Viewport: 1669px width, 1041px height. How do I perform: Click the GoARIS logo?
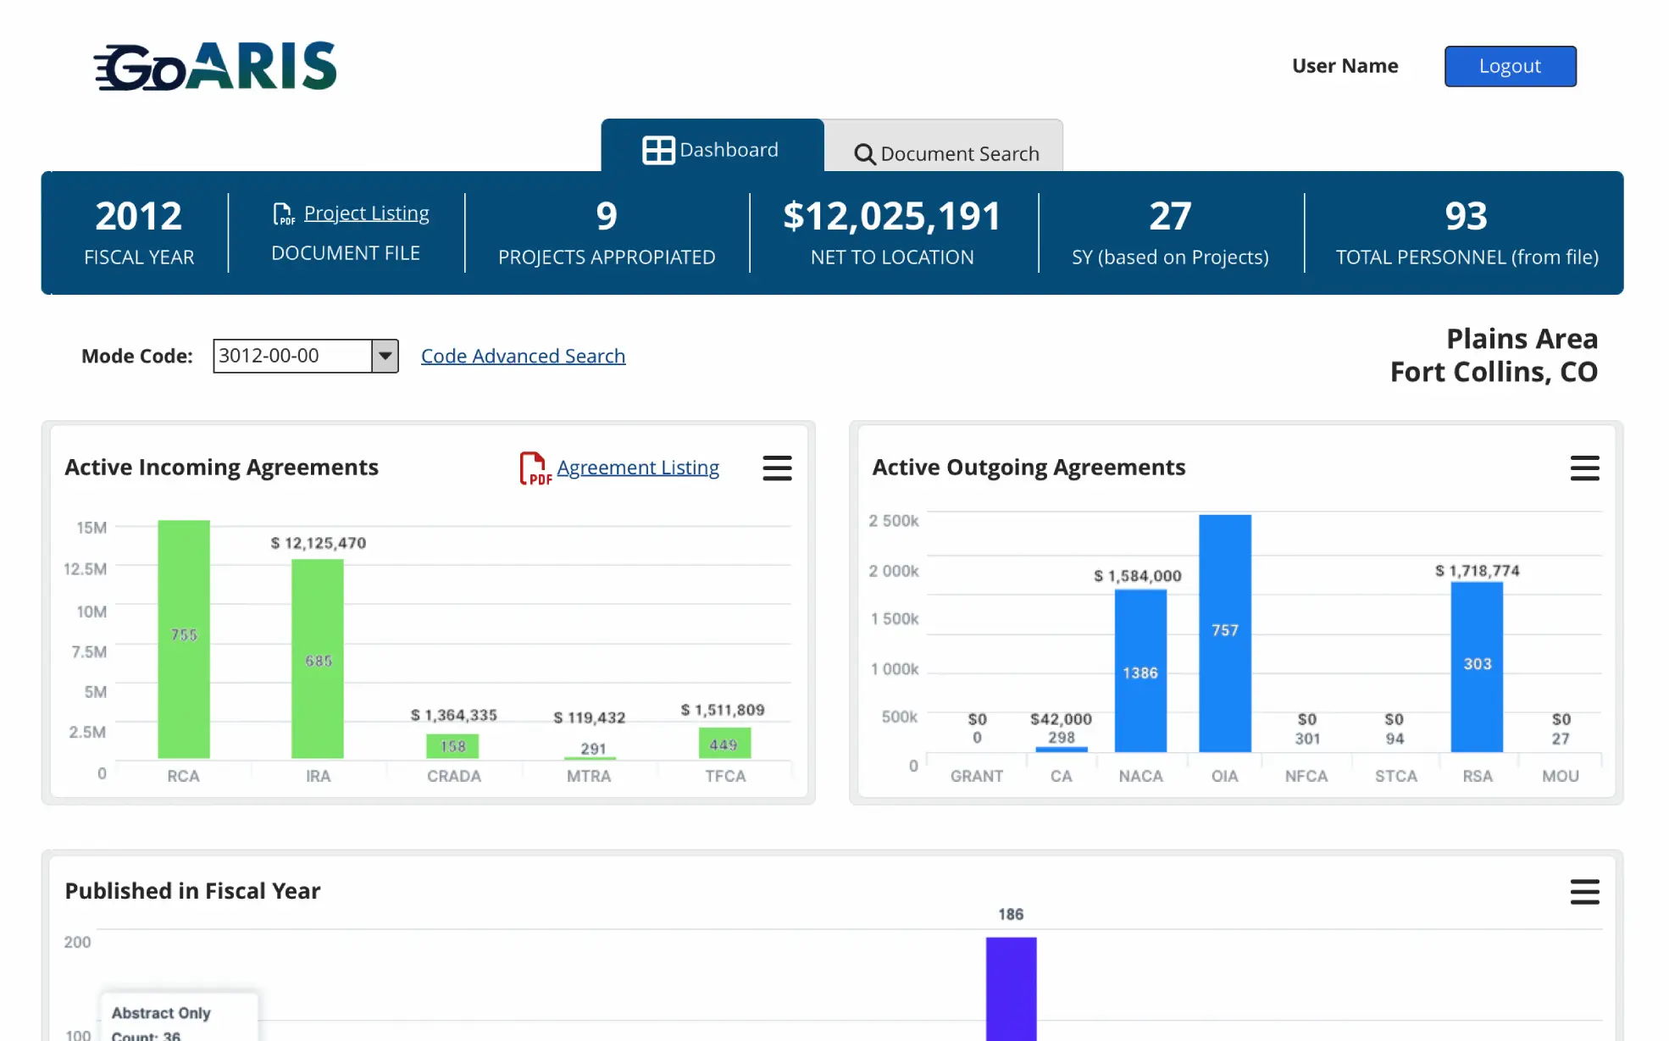click(214, 65)
